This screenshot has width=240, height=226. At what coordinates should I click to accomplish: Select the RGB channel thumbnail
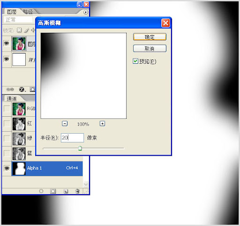pos(19,109)
